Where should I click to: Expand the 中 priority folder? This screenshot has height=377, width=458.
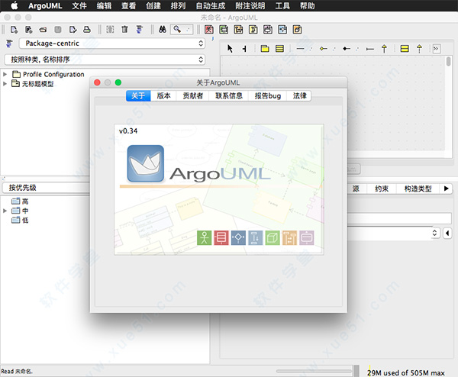[5, 211]
